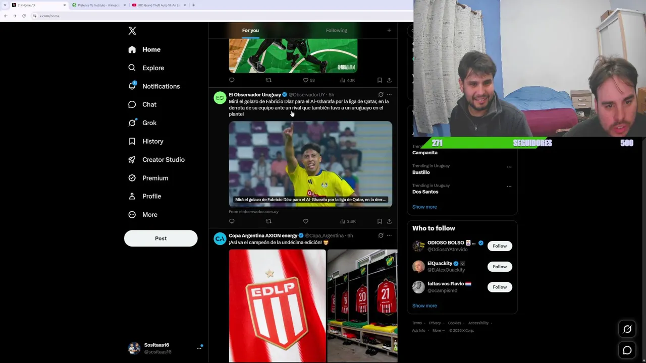
Task: Open options for the Bustillo trend
Action: tap(509, 167)
